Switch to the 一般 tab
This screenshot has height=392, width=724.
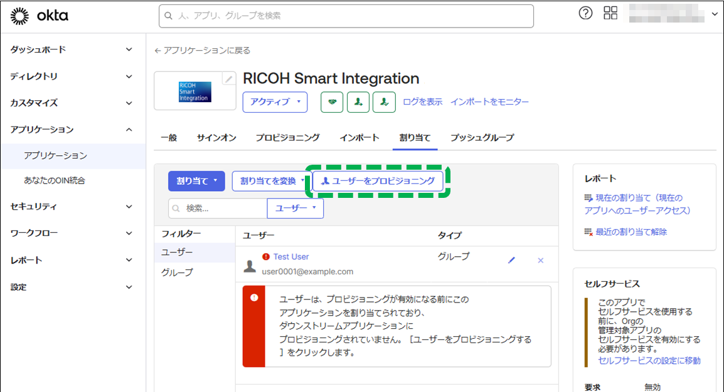pyautogui.click(x=169, y=138)
